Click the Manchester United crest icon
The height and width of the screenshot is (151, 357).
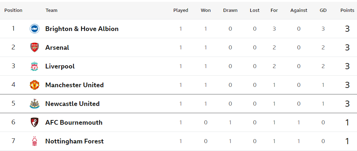pyautogui.click(x=35, y=85)
